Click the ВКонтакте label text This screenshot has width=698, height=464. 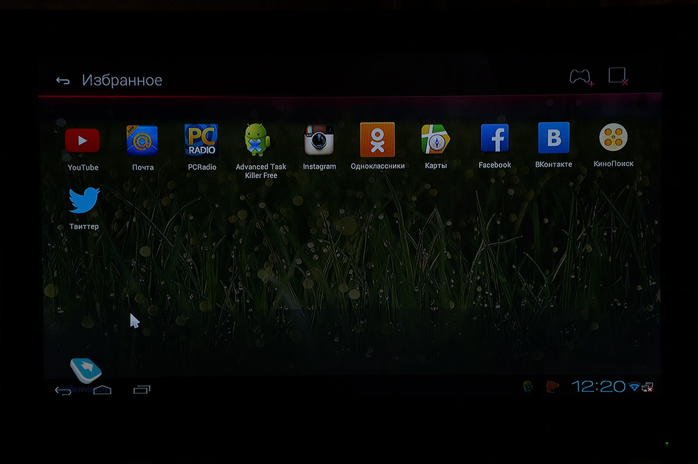click(553, 164)
